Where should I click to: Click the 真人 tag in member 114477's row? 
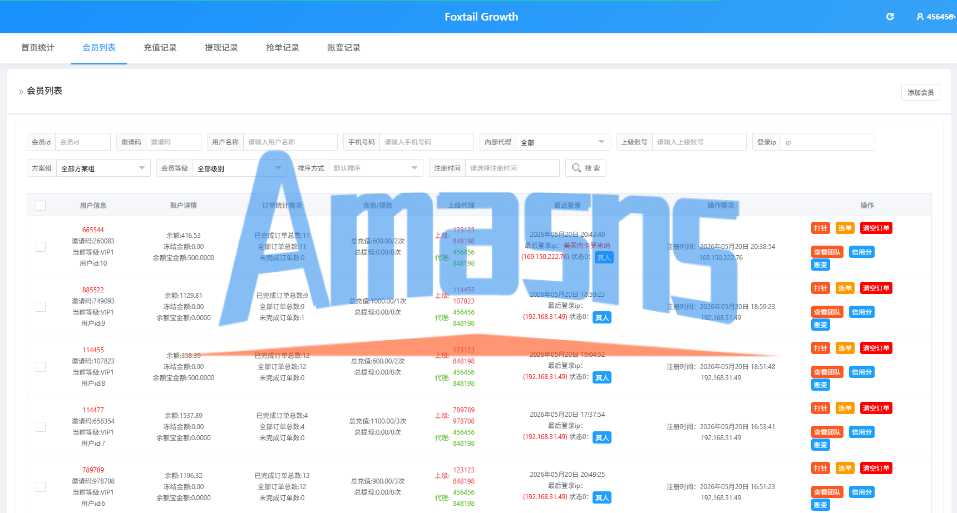(602, 438)
